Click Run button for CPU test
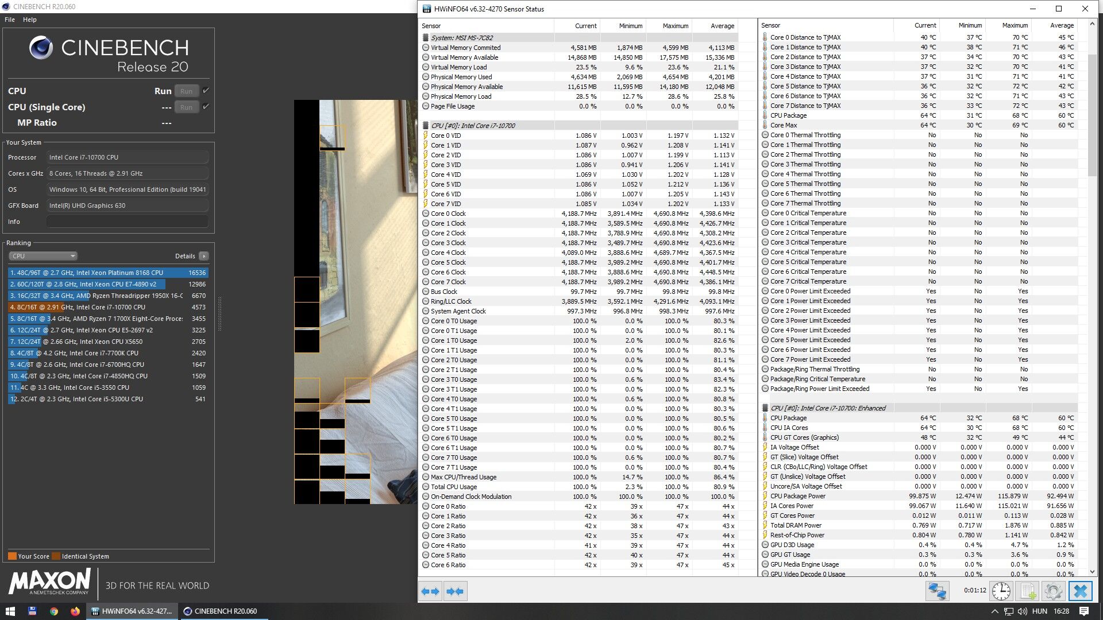This screenshot has width=1103, height=620. pos(186,91)
